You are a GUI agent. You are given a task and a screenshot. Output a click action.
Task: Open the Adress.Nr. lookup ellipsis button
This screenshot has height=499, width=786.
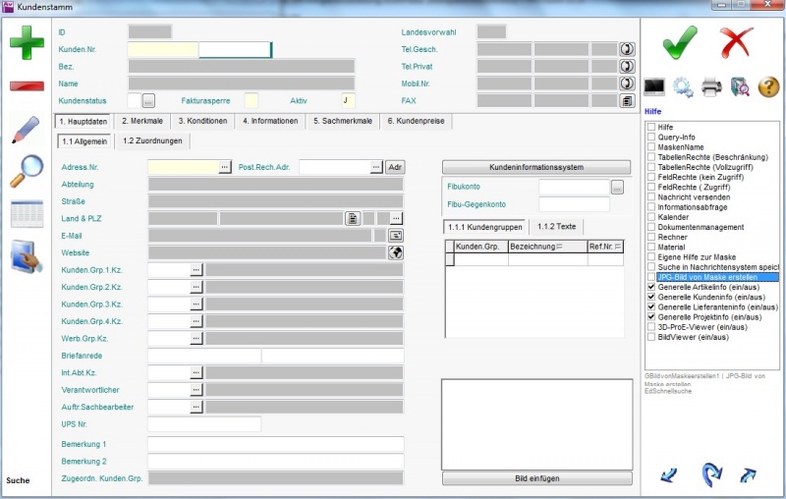(225, 167)
